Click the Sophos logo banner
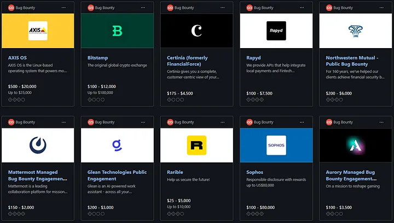Screen dimensions: 394x223 point(276,145)
